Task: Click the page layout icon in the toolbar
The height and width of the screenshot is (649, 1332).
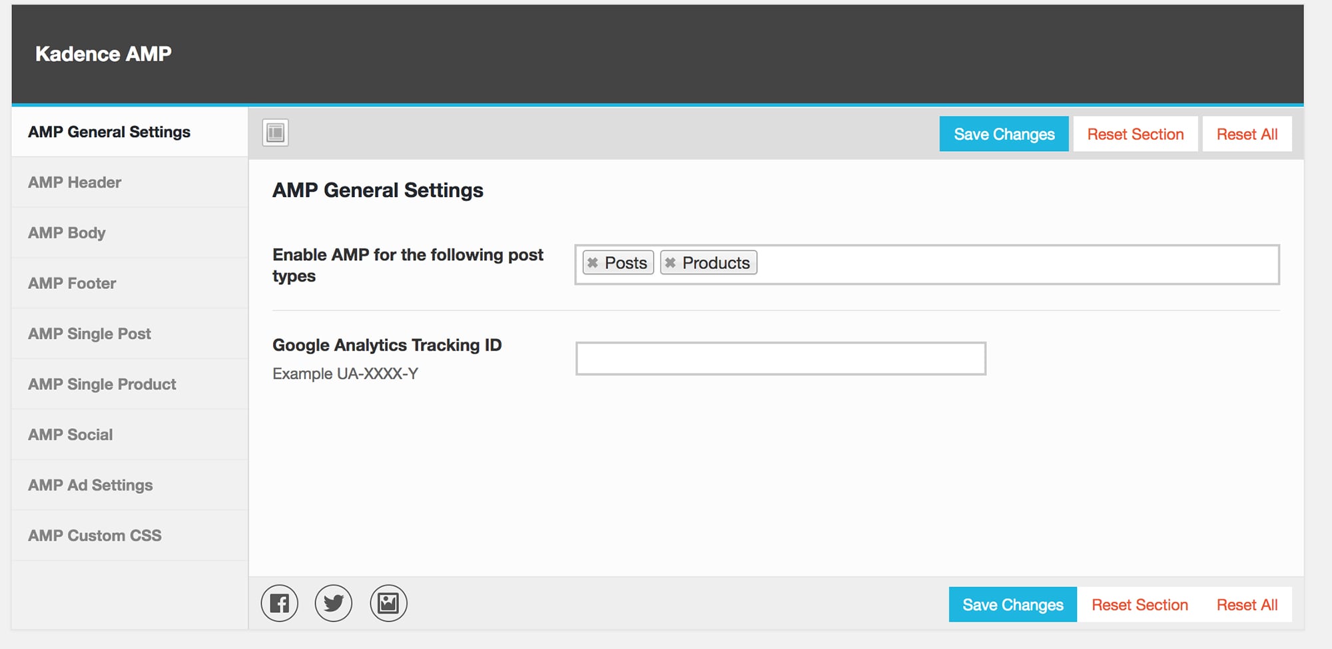Action: 274,132
